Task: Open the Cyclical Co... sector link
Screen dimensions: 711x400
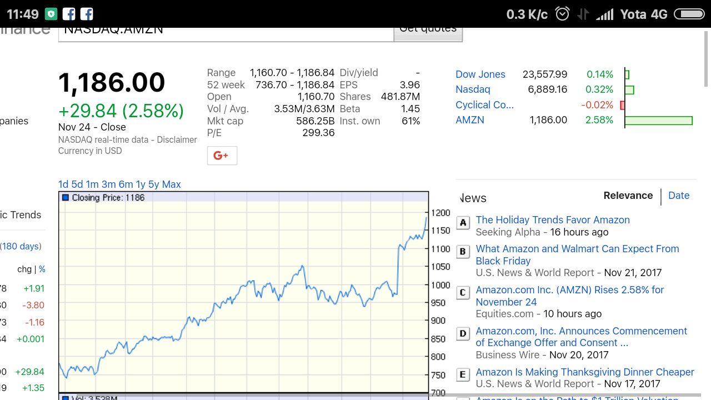Action: [x=485, y=105]
